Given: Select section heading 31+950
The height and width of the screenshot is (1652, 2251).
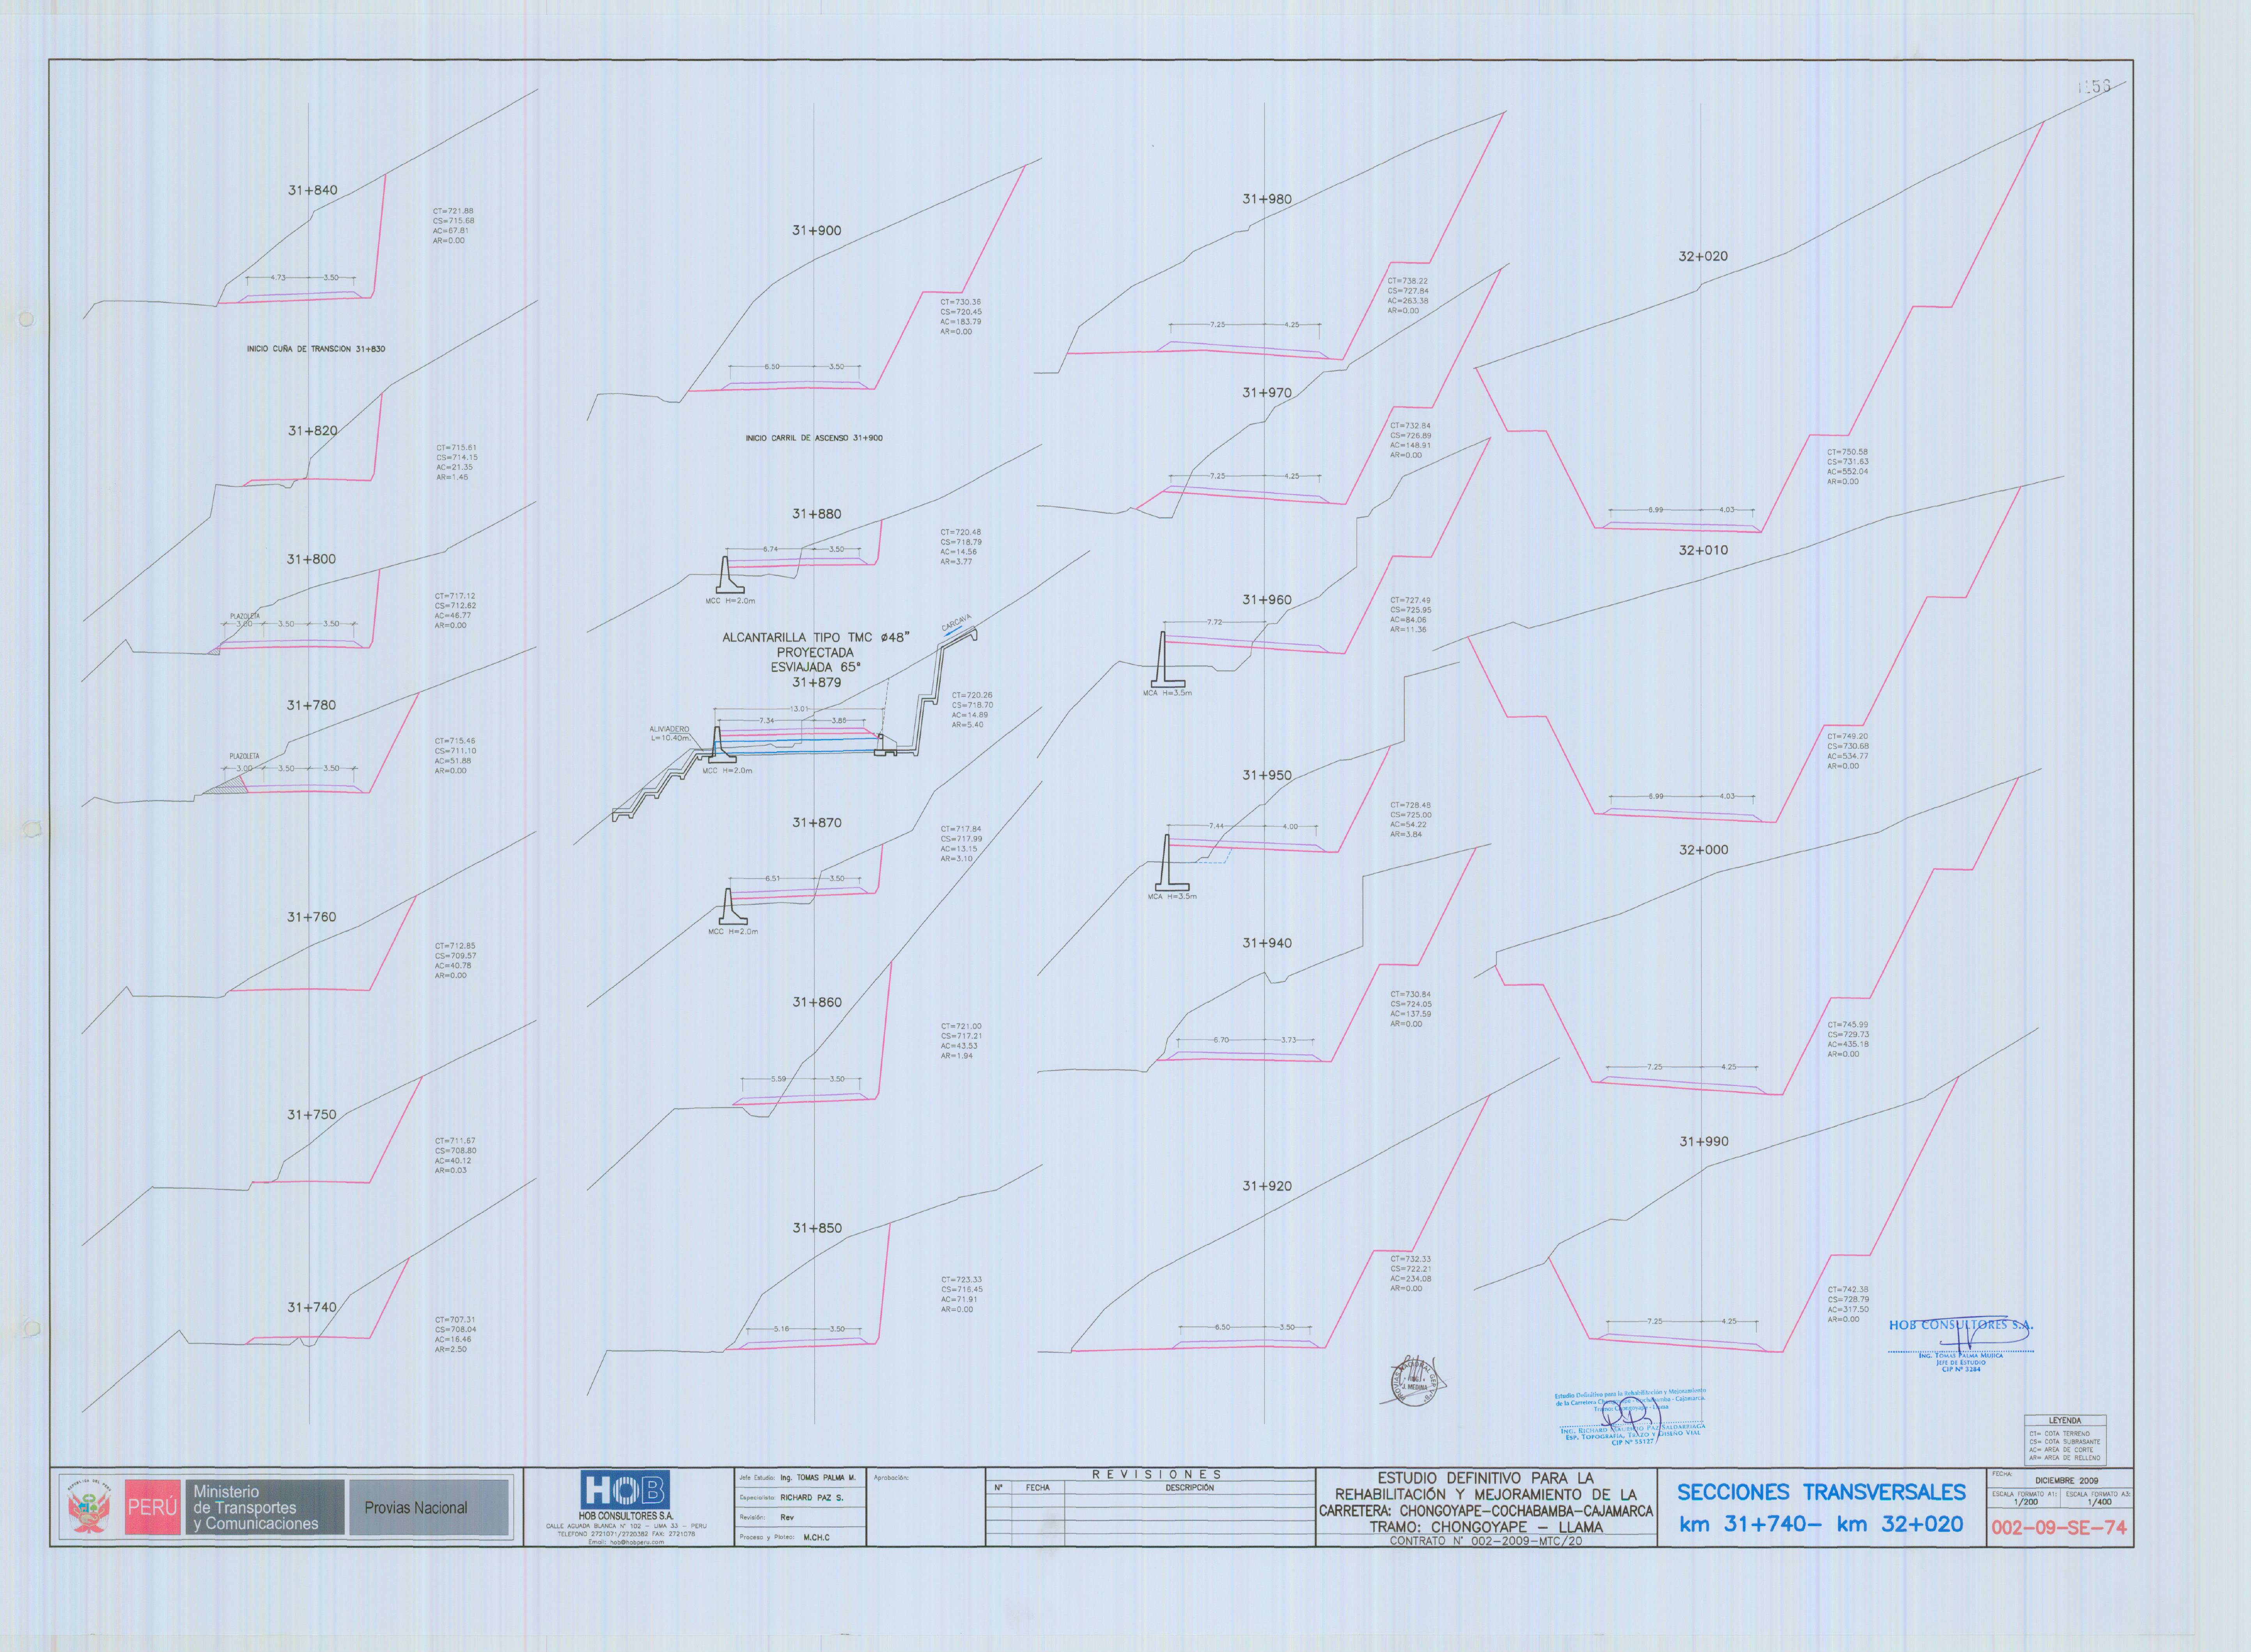Looking at the screenshot, I should [1267, 776].
